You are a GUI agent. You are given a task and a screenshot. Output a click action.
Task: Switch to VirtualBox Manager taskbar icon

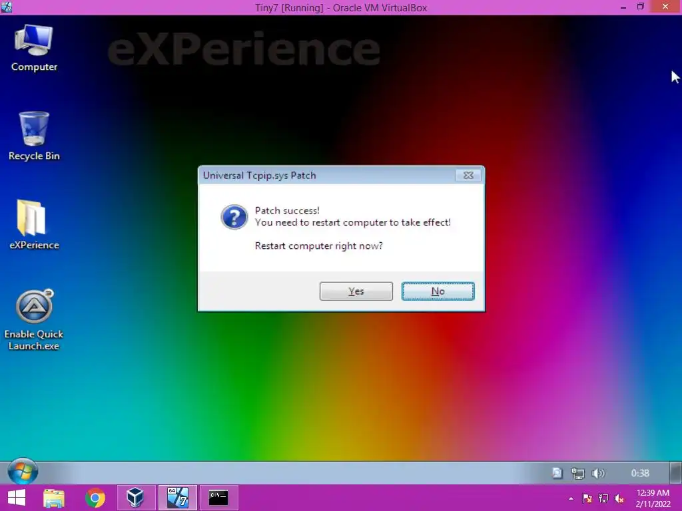tap(136, 498)
